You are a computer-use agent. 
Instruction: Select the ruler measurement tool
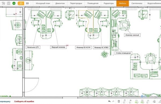tap(154, 101)
